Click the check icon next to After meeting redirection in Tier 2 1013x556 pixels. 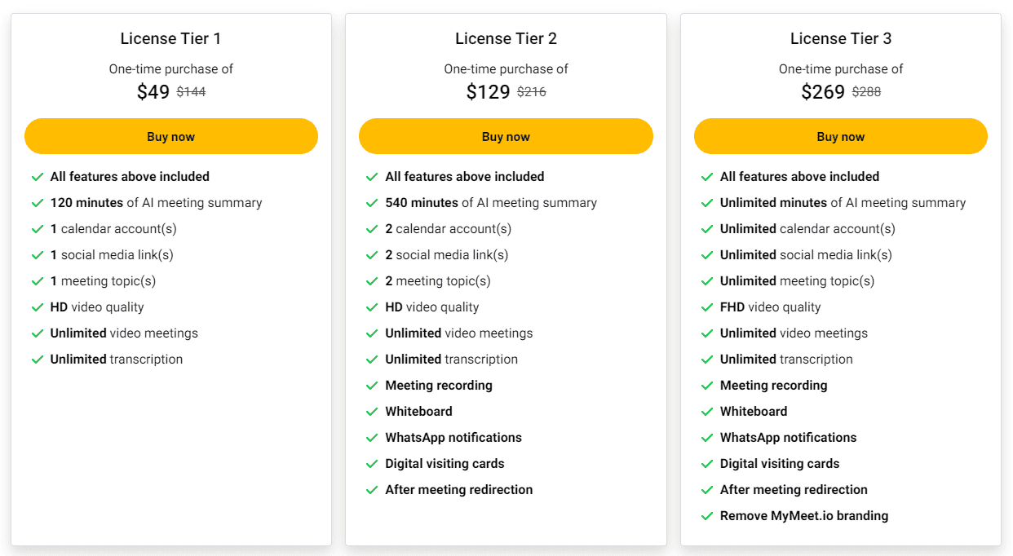click(373, 489)
